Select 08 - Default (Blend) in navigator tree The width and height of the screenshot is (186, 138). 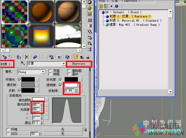[122, 12]
